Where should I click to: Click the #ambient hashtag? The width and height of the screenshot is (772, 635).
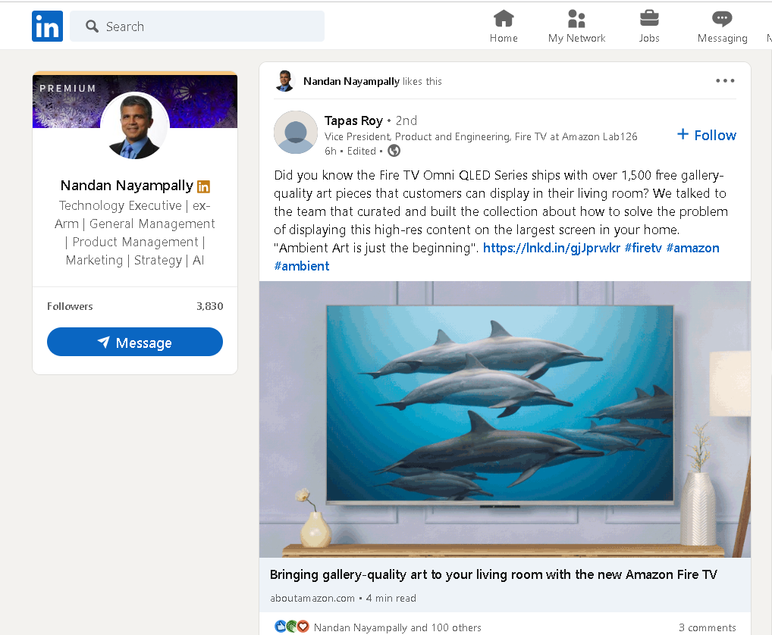pyautogui.click(x=302, y=266)
